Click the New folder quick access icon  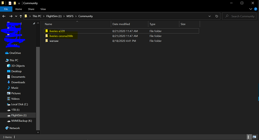(x=15, y=3)
